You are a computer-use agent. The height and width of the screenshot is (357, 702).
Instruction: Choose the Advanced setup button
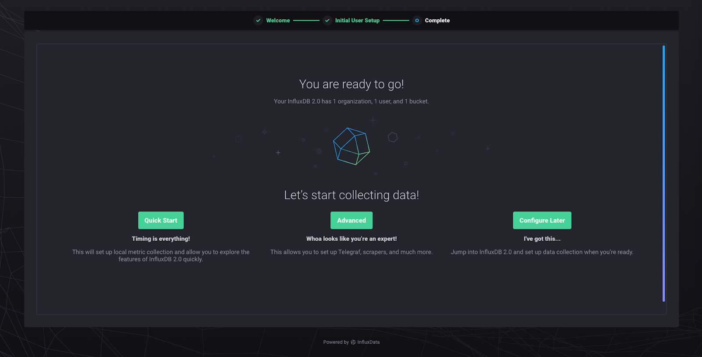(x=351, y=220)
